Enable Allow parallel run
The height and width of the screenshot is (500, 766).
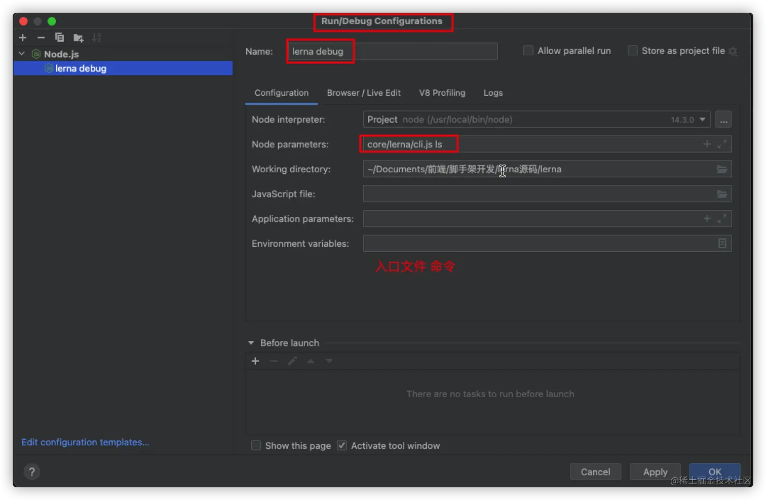[528, 50]
